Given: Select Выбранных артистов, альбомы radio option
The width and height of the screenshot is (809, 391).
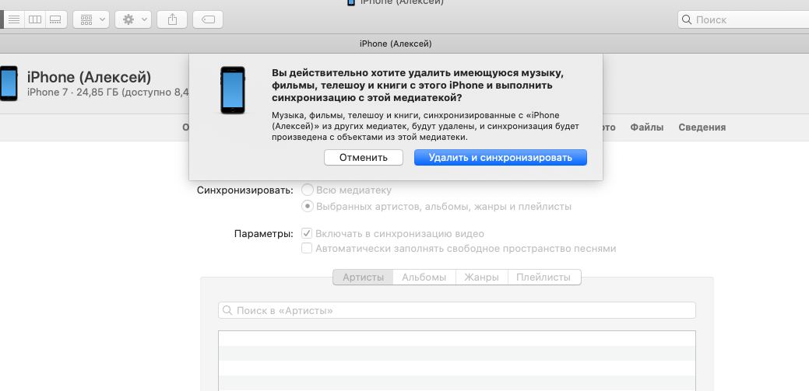Looking at the screenshot, I should pyautogui.click(x=307, y=206).
